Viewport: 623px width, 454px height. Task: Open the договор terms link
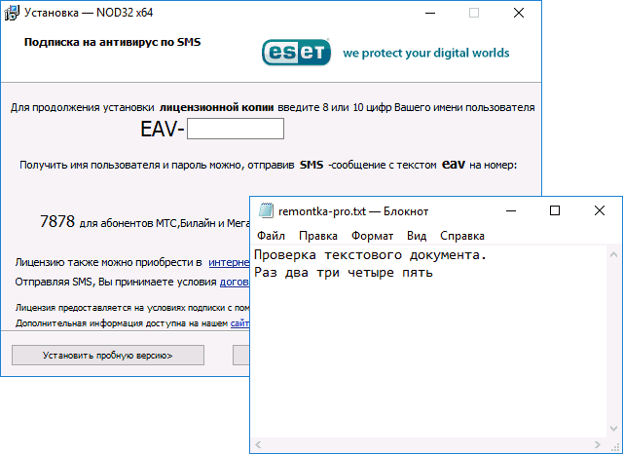pos(235,283)
